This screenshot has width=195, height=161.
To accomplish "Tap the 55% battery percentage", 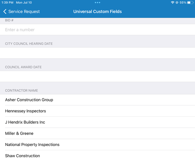I will click(x=183, y=2).
